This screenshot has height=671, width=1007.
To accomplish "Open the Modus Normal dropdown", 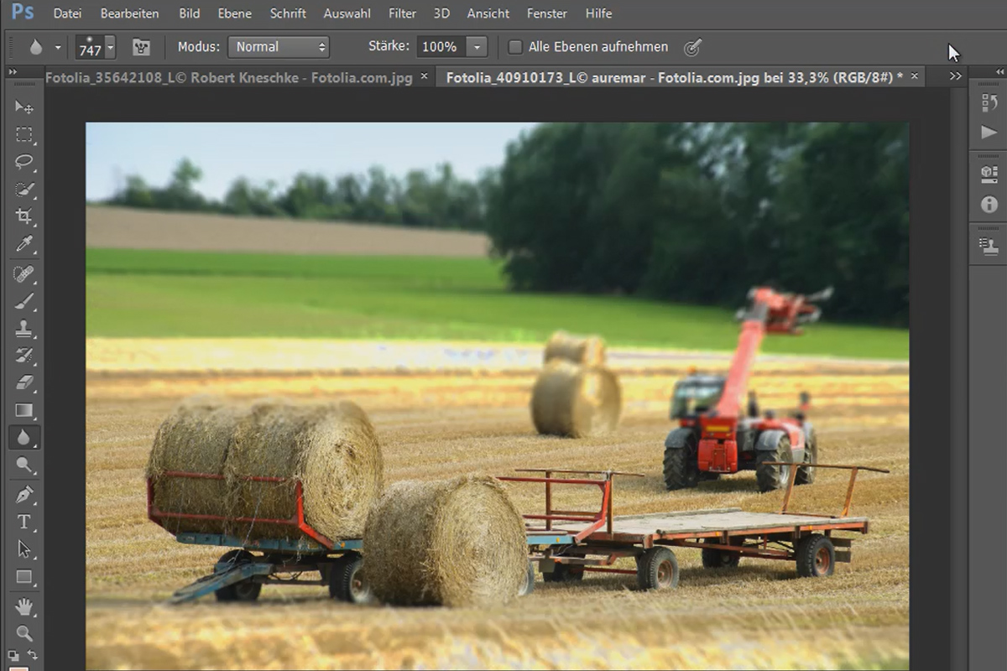I will pyautogui.click(x=279, y=47).
